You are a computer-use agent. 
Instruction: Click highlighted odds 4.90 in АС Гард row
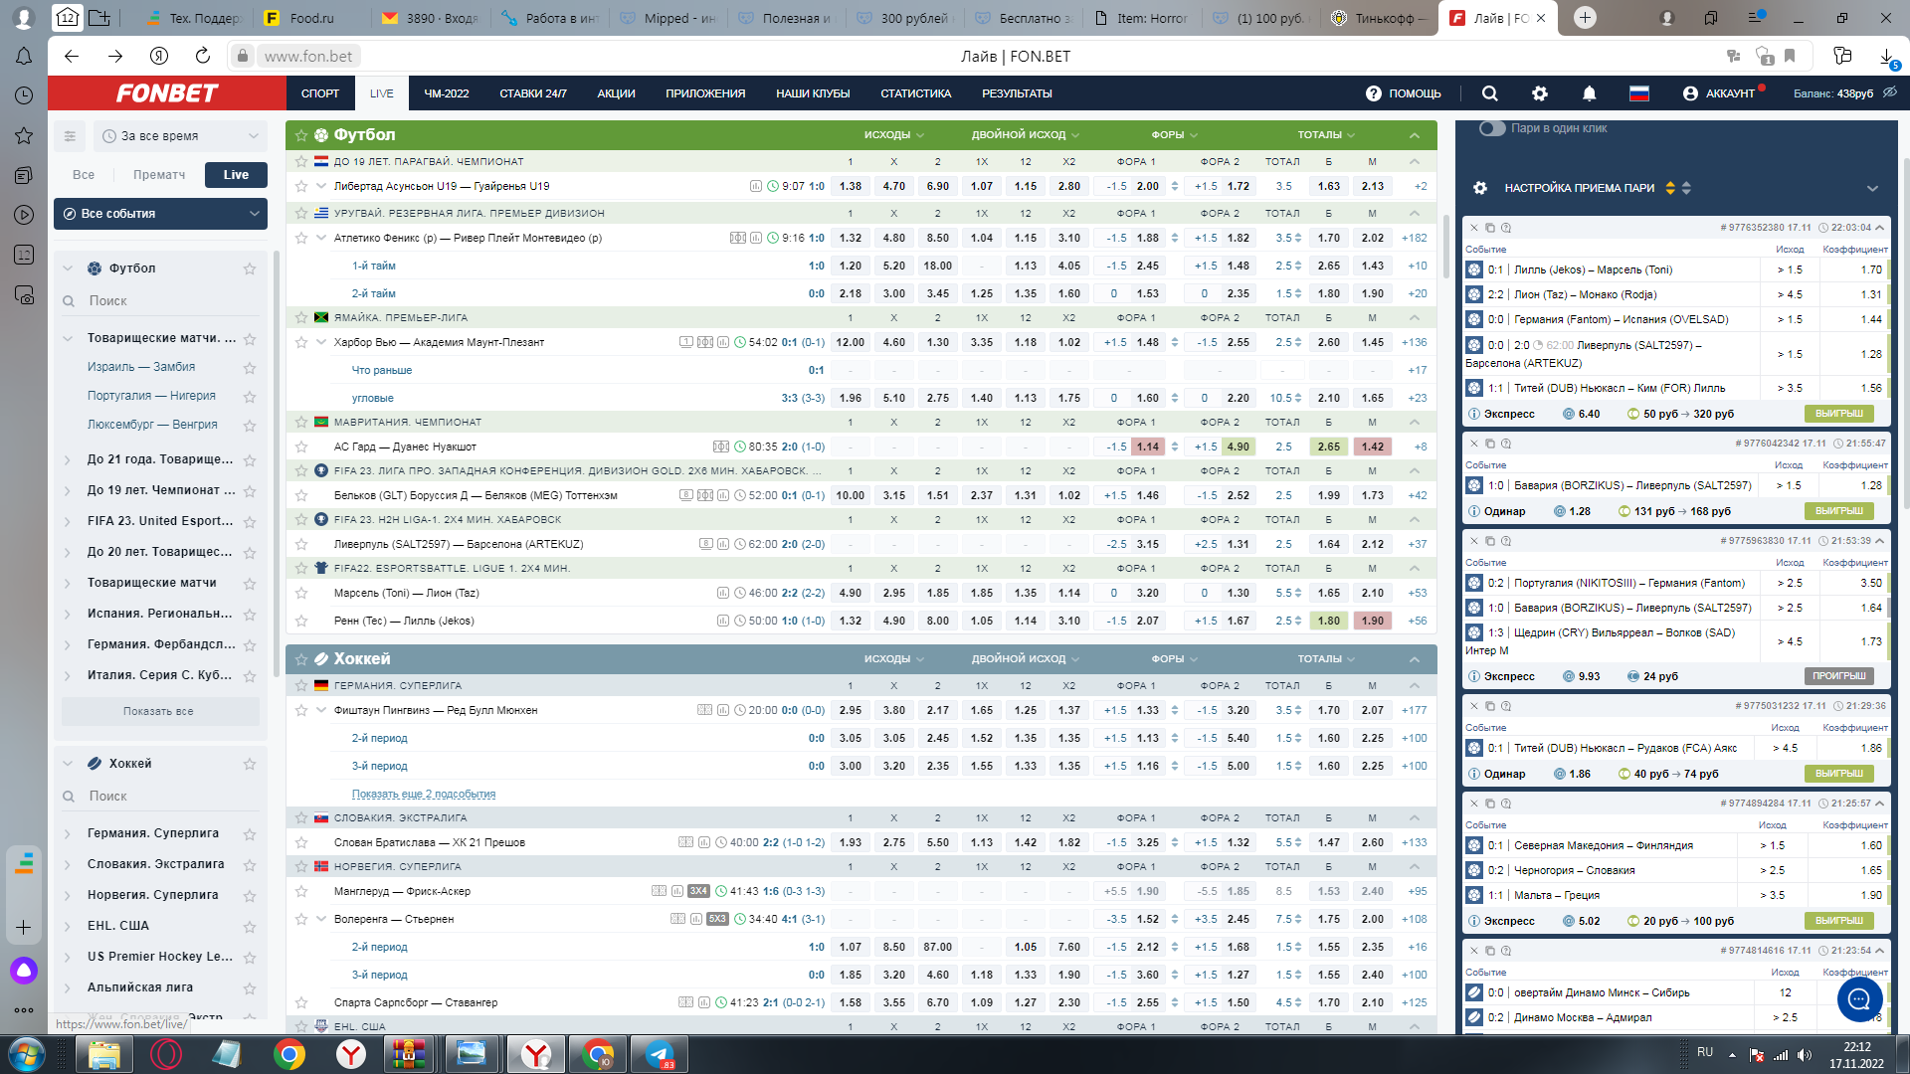[x=1239, y=447]
